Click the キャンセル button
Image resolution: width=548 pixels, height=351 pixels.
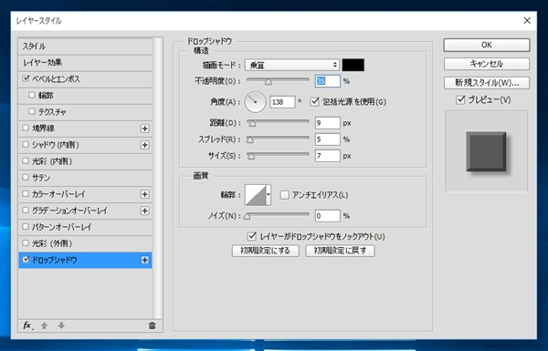487,64
